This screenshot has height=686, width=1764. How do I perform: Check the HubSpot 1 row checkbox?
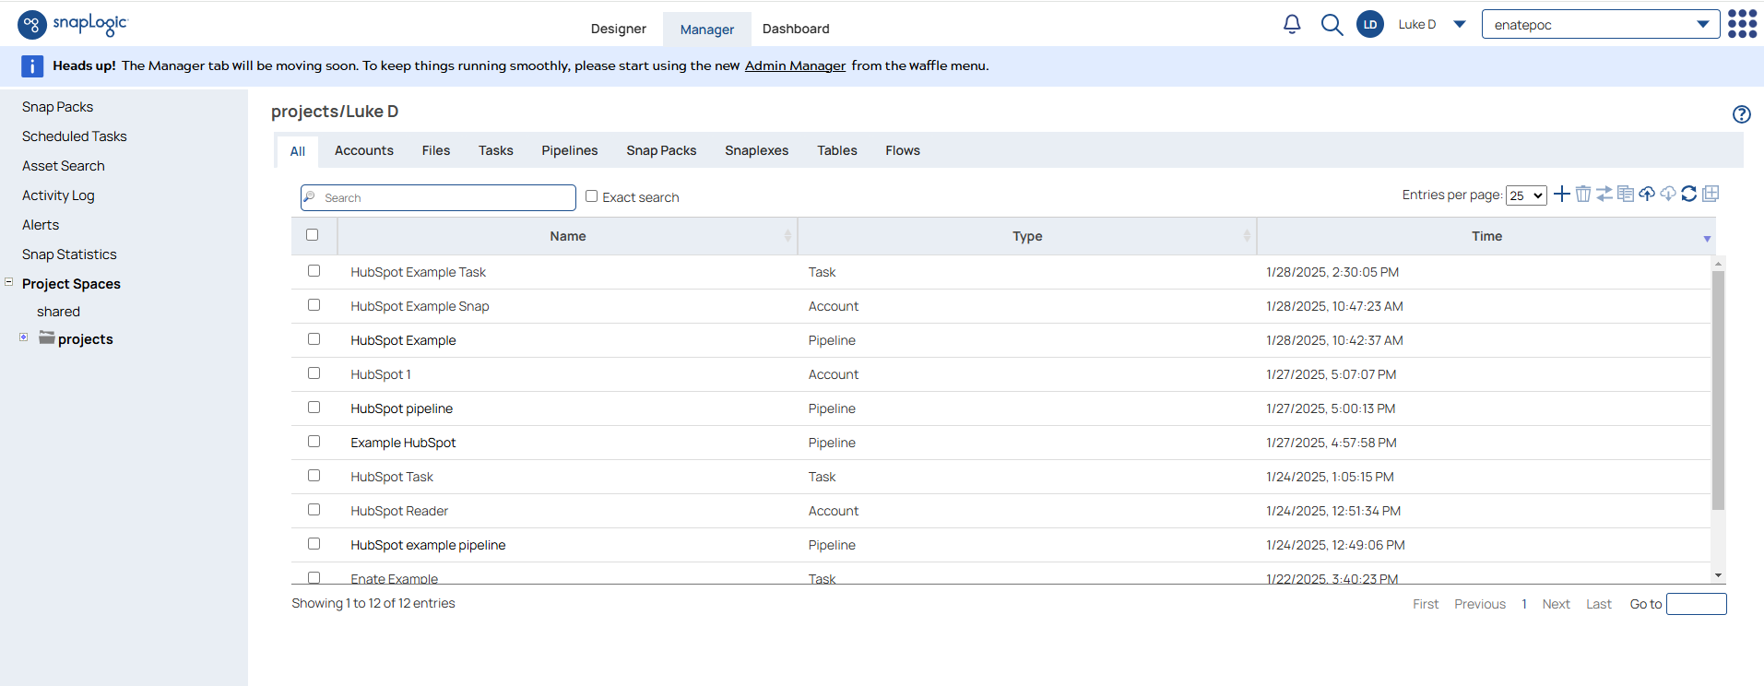314,373
